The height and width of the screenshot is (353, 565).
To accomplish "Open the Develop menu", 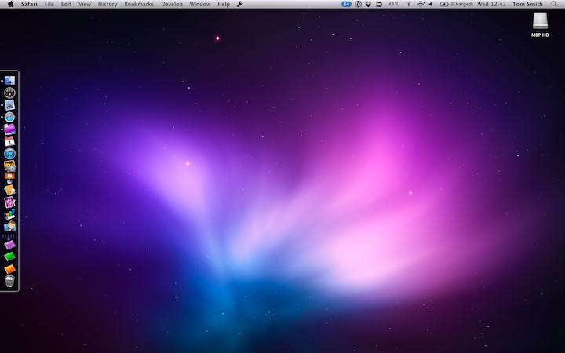I will coord(172,5).
